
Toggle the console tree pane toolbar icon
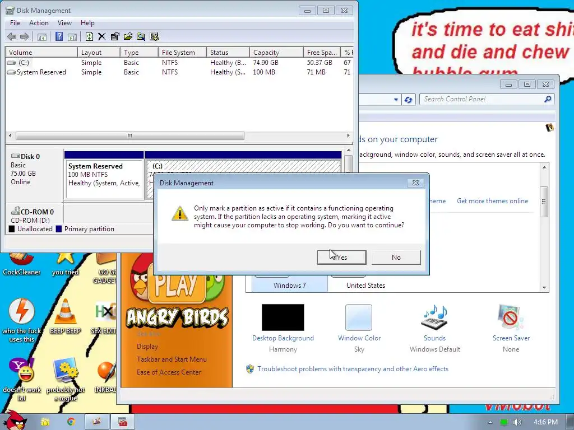42,36
